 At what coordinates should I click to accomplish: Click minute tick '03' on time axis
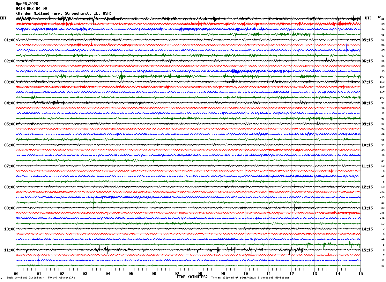[85, 273]
